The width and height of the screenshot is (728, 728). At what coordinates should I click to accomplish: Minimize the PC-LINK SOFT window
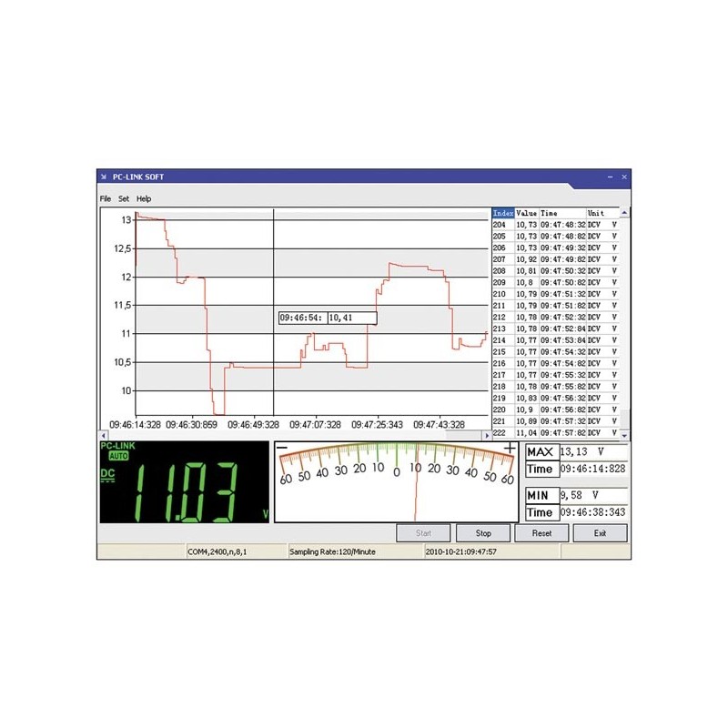point(610,177)
